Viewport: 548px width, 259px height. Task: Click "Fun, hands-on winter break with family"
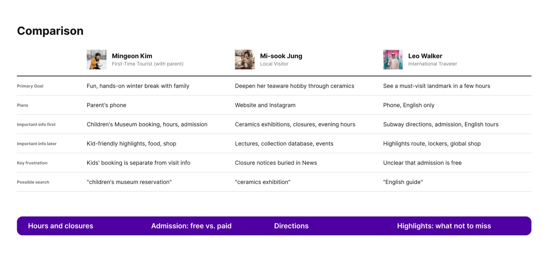[138, 86]
